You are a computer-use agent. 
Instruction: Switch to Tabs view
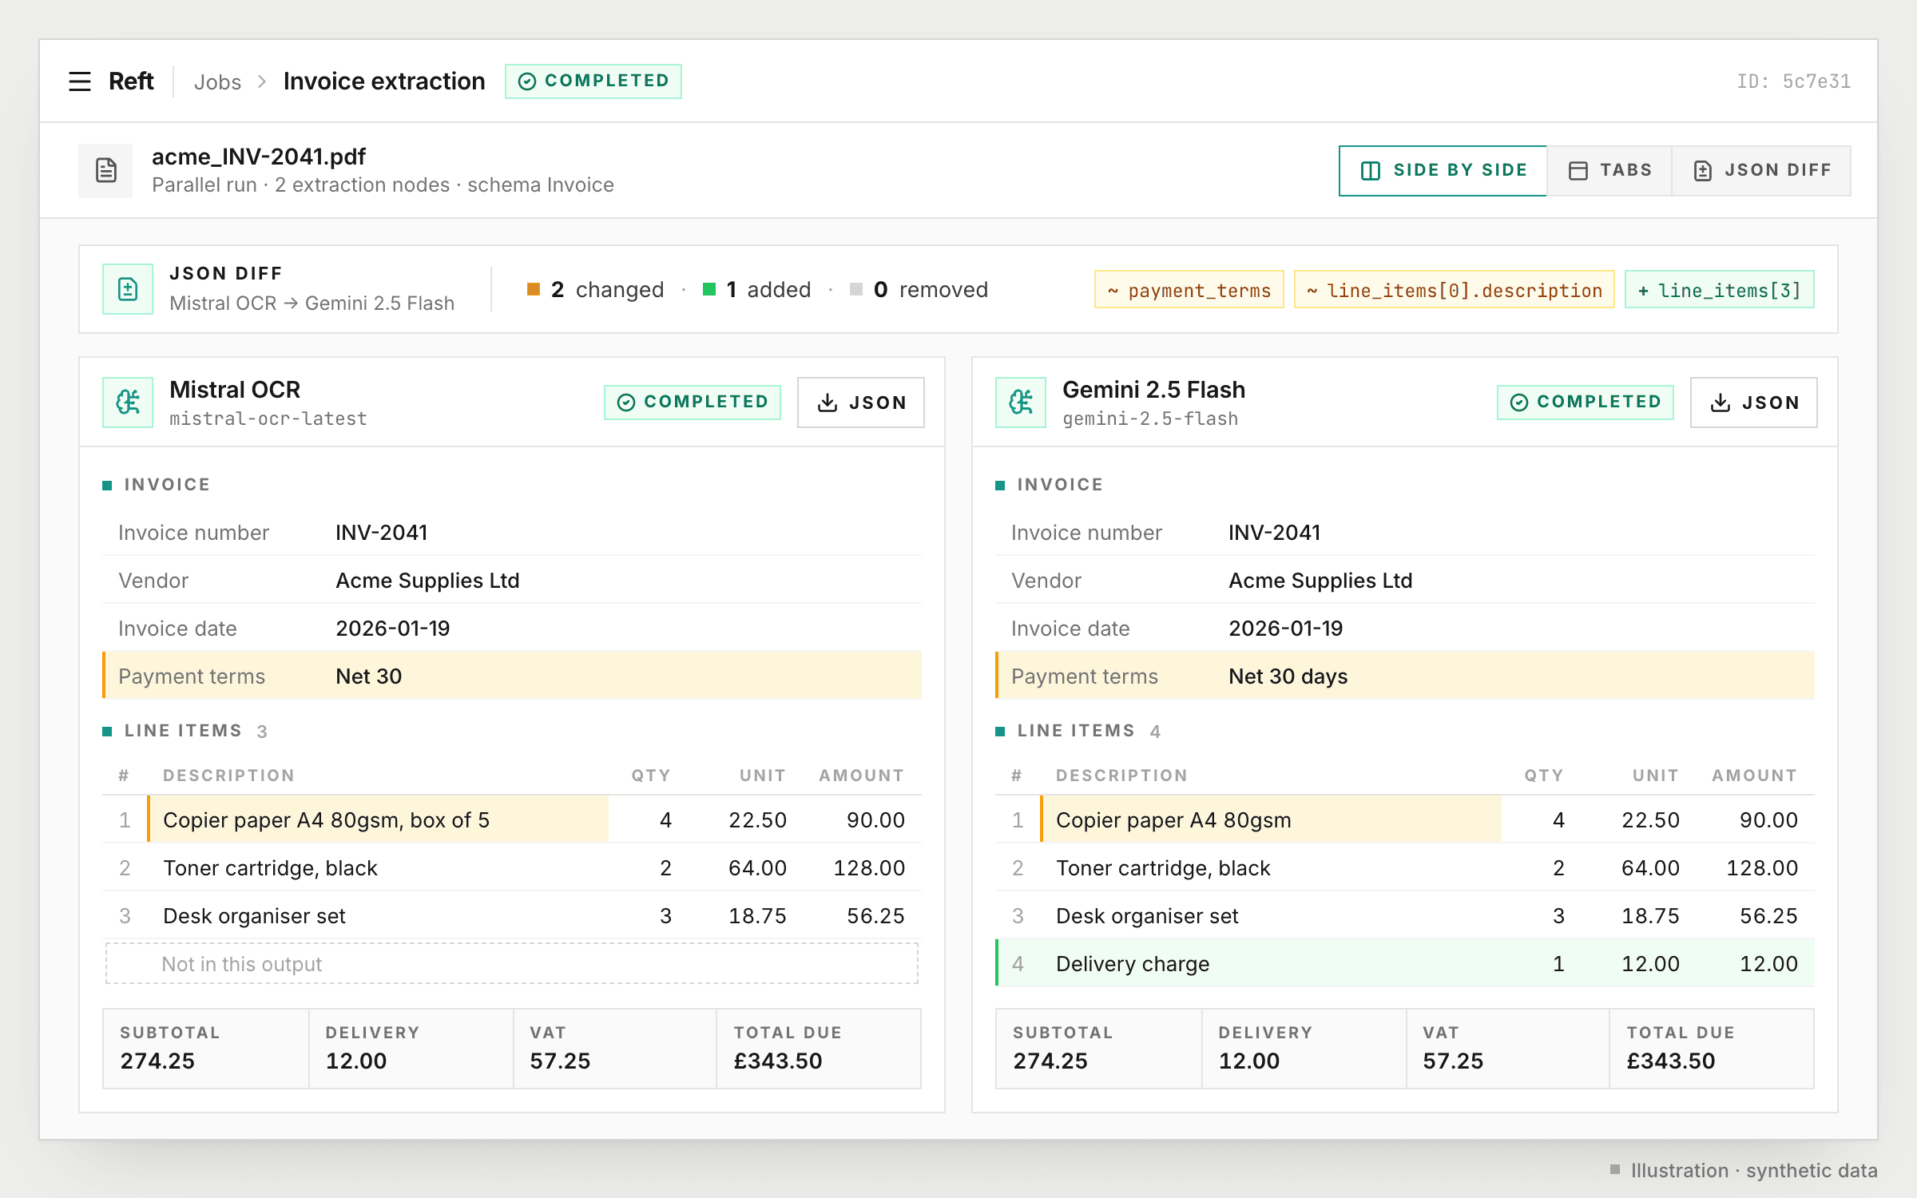tap(1609, 170)
